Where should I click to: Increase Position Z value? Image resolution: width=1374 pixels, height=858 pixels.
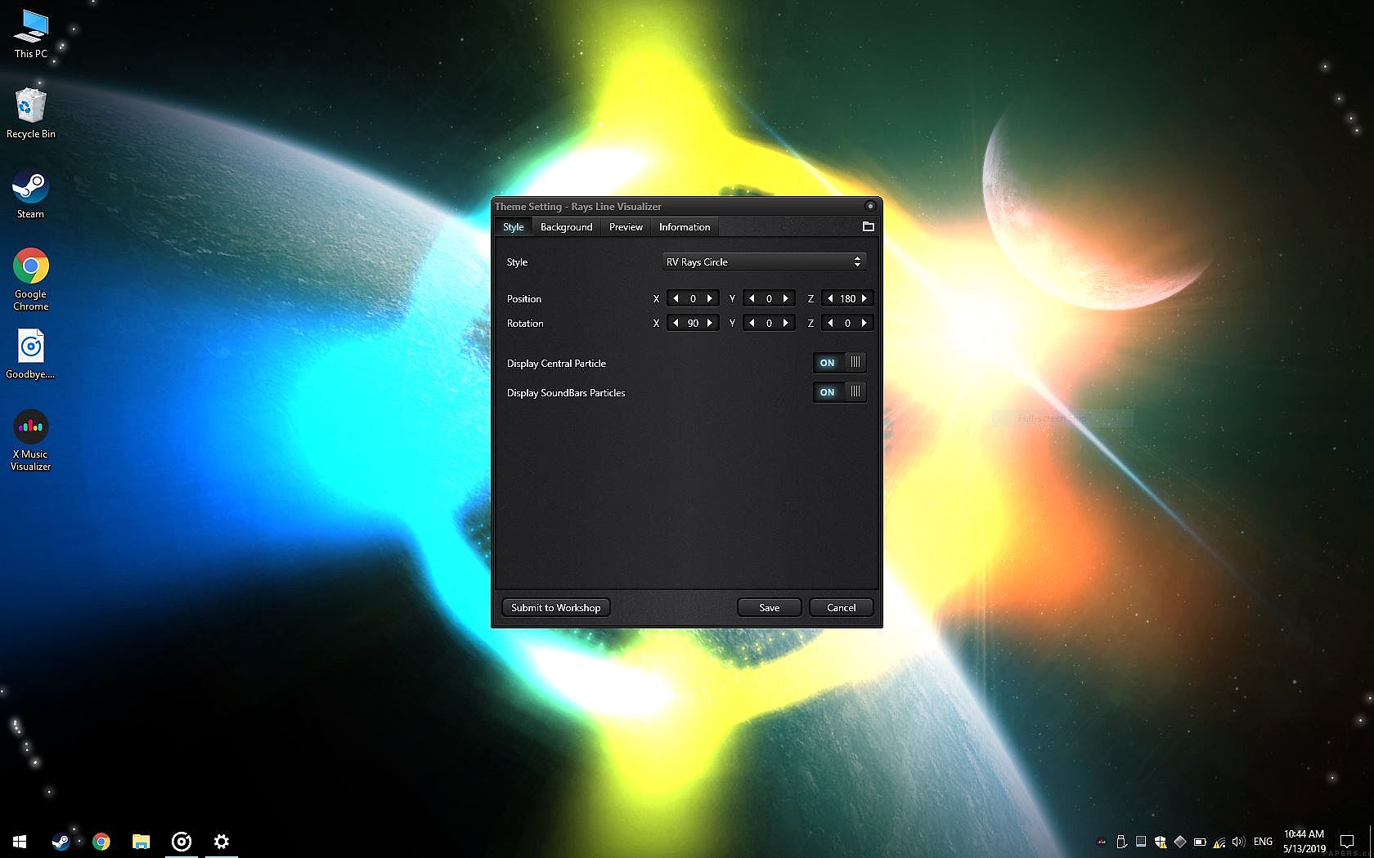pyautogui.click(x=864, y=298)
